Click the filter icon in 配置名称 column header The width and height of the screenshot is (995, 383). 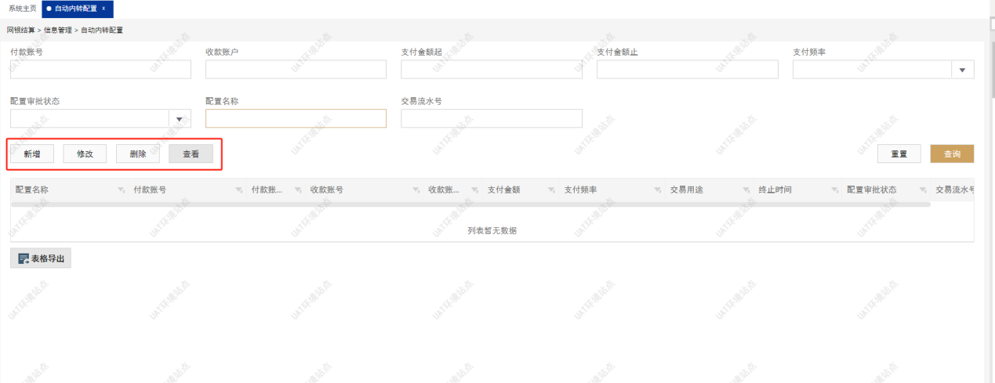click(x=121, y=190)
